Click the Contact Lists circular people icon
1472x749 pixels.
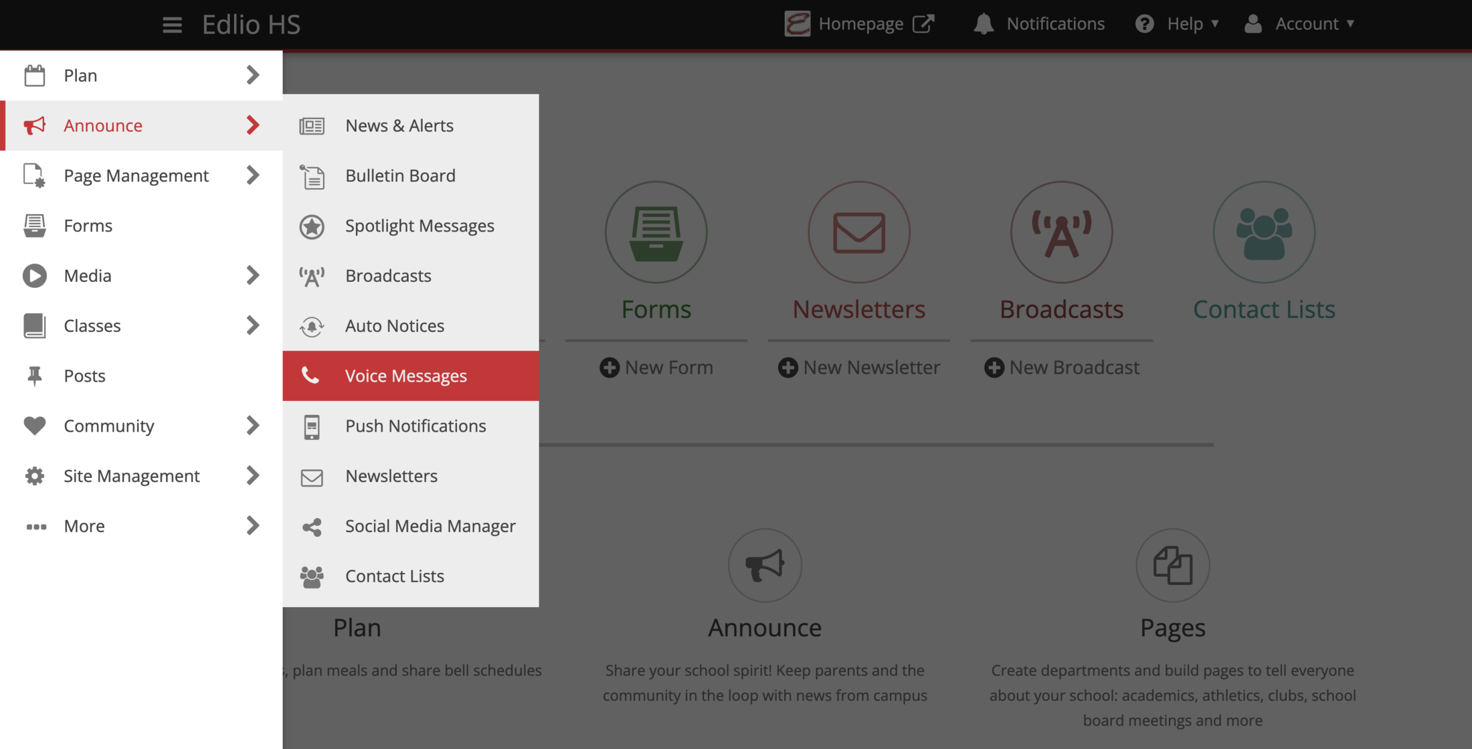tap(1265, 232)
